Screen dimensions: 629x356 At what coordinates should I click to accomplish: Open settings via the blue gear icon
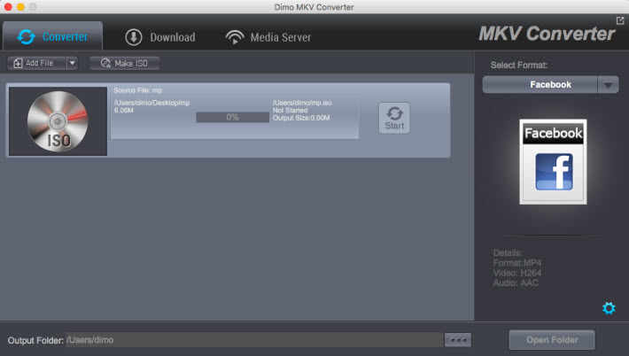[608, 308]
